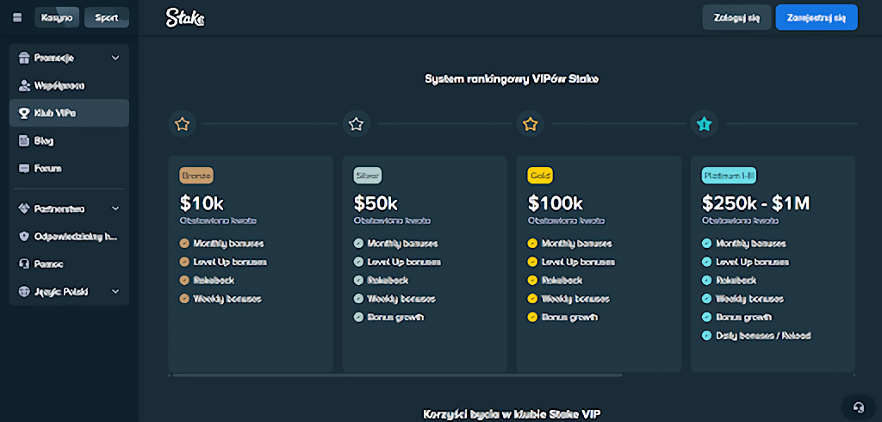Switch to the Sport tab
The width and height of the screenshot is (882, 422).
click(107, 17)
